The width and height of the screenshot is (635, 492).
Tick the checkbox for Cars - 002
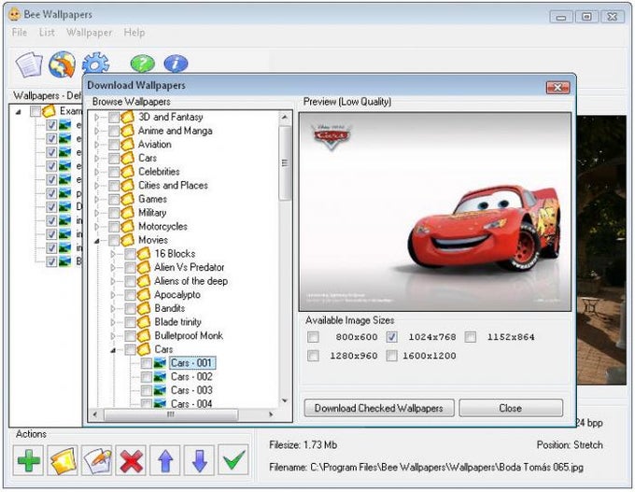coord(147,377)
